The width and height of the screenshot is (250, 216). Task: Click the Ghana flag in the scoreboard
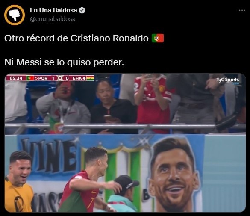pyautogui.click(x=90, y=78)
